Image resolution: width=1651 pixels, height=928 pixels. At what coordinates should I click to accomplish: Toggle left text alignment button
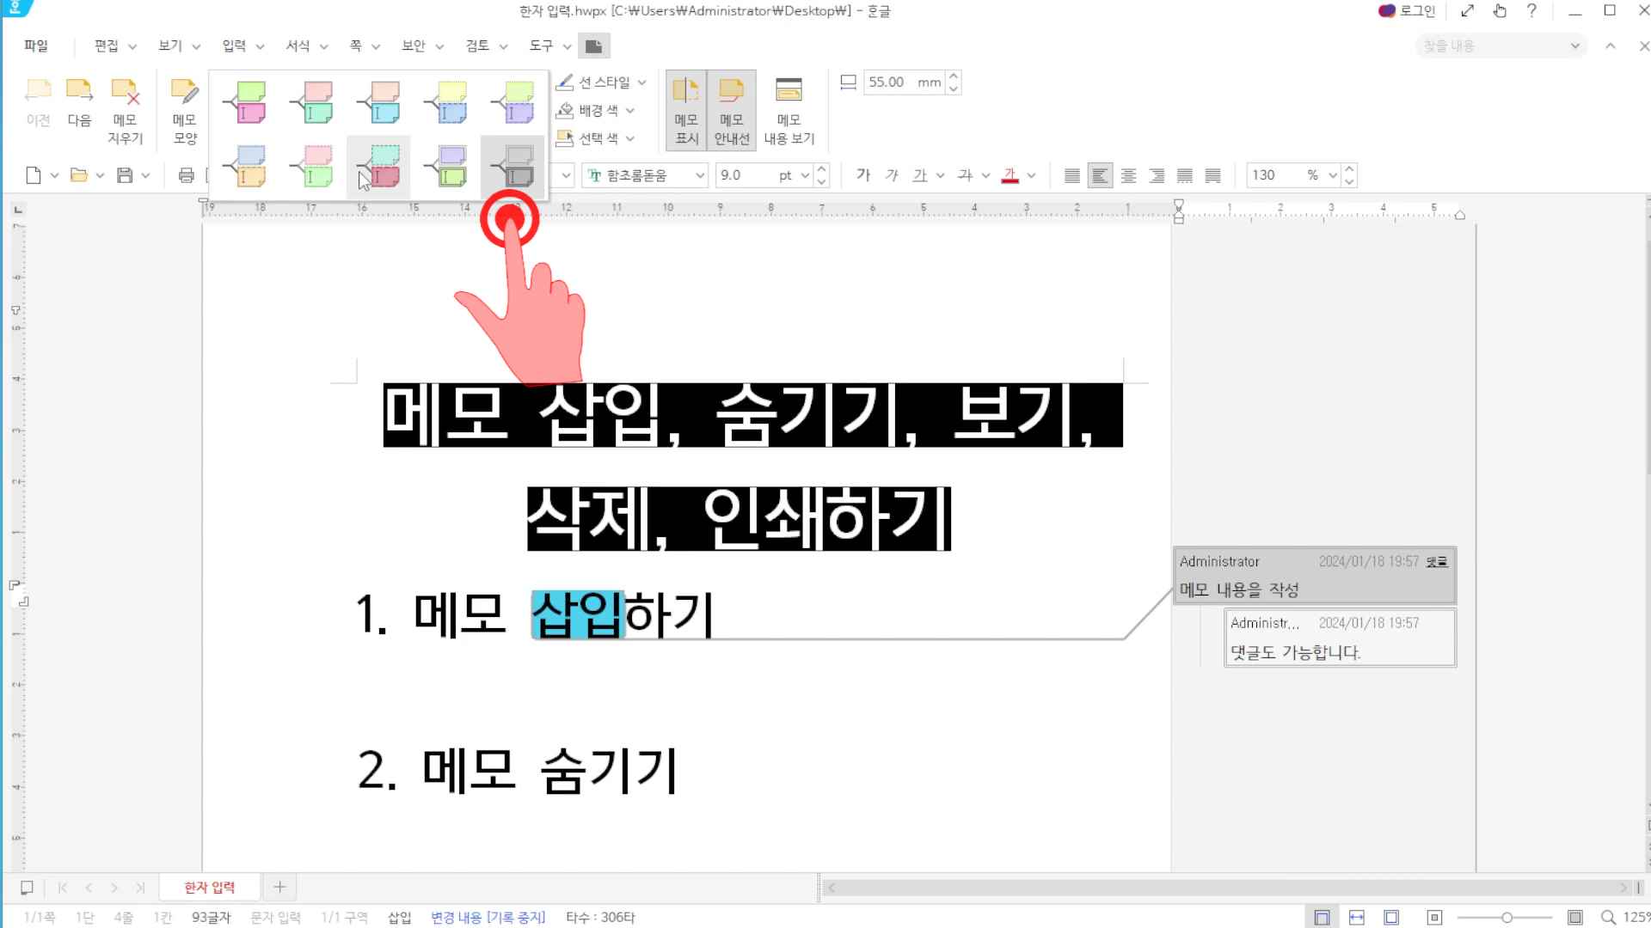click(1100, 175)
